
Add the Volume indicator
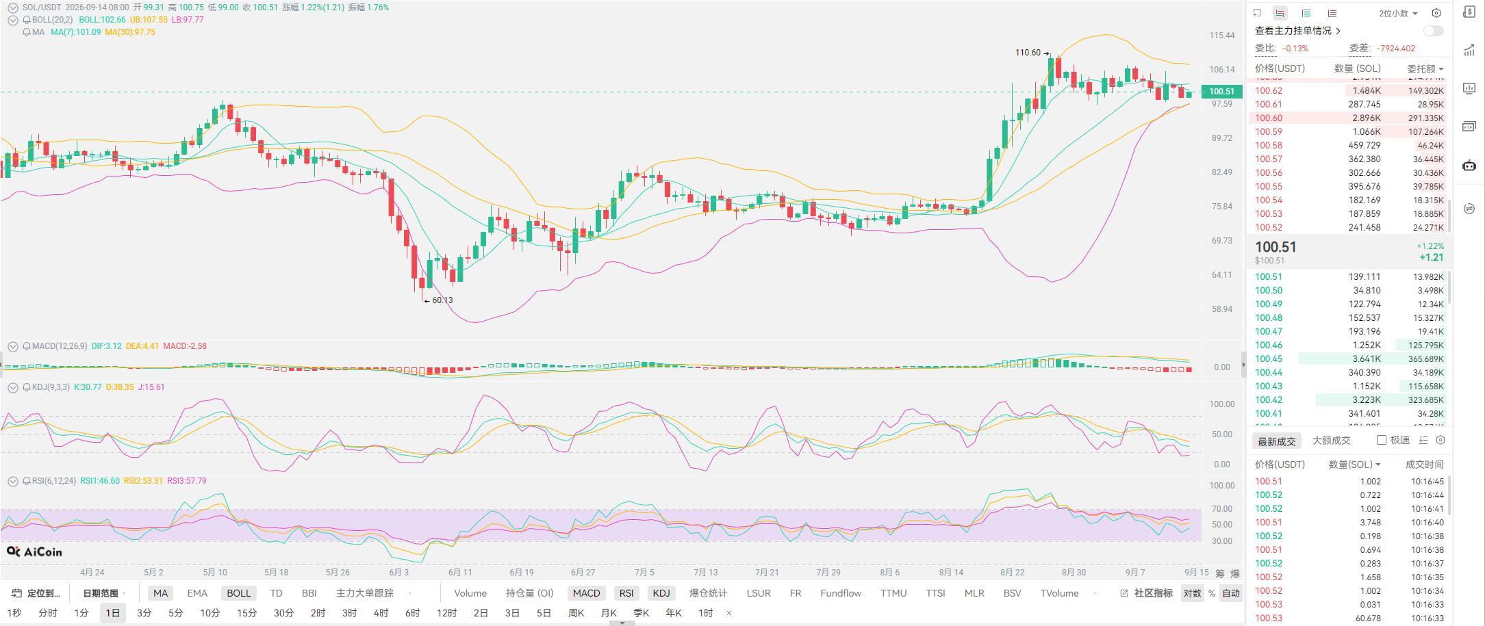pos(470,593)
